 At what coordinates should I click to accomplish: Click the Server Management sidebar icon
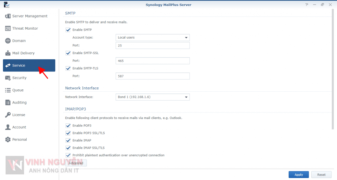(8, 16)
